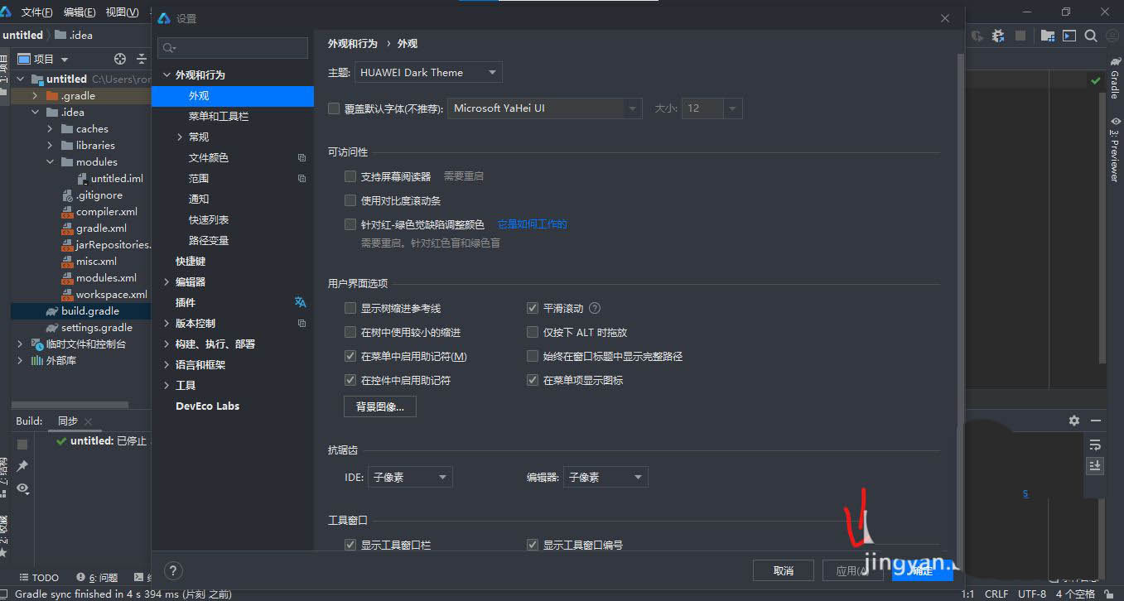Click the soft-wrap icon in Build output
This screenshot has height=601, width=1124.
click(1095, 445)
